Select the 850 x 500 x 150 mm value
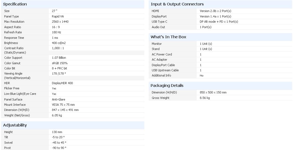This screenshot has width=293, height=150. click(213, 92)
